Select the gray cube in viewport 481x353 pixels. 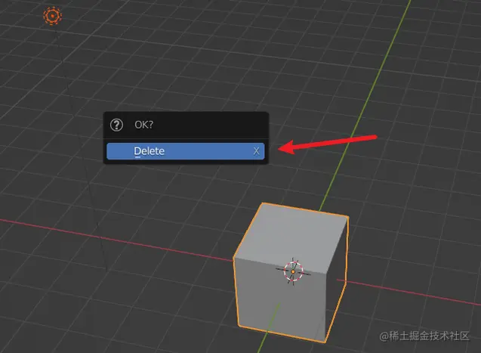coord(291,273)
